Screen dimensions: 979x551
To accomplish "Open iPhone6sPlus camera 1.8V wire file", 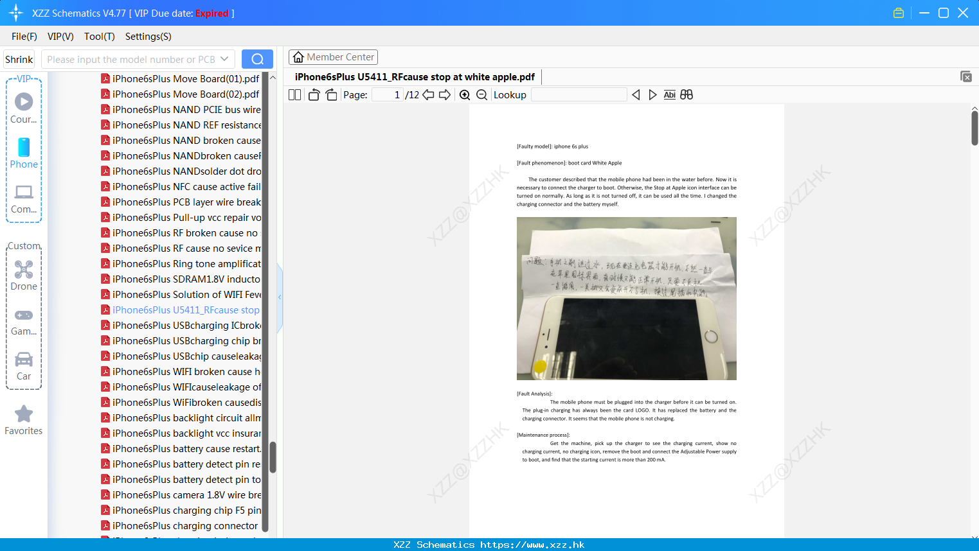I will (x=181, y=495).
